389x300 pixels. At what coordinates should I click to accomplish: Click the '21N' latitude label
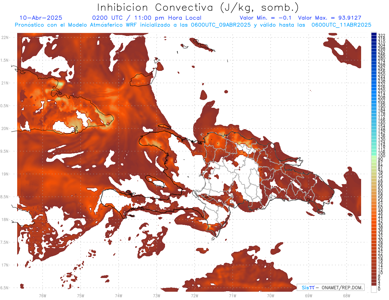[x=5, y=83]
